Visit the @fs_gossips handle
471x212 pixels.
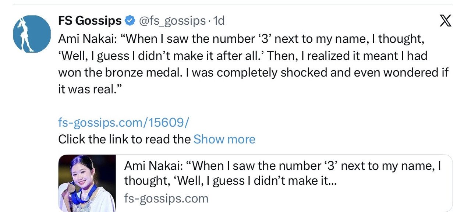pos(172,21)
